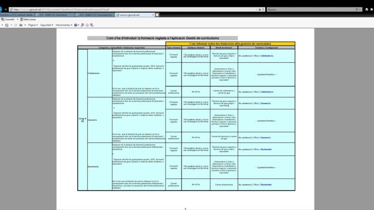Click 'Carnet professional' cell in Electricista section
Screen dimensions: 374x210
pos(173,185)
